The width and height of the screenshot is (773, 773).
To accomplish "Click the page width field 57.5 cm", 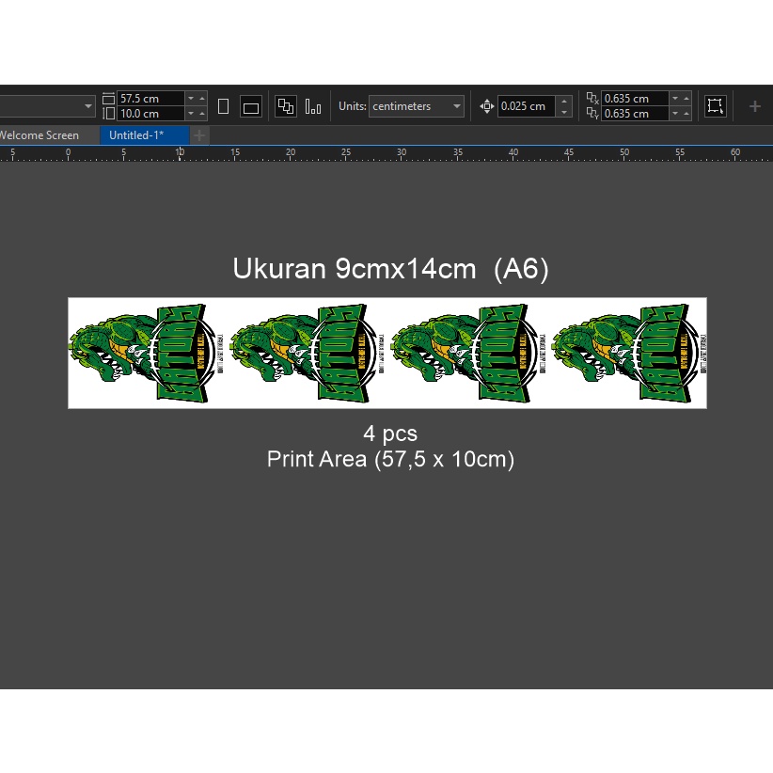I will pyautogui.click(x=149, y=99).
